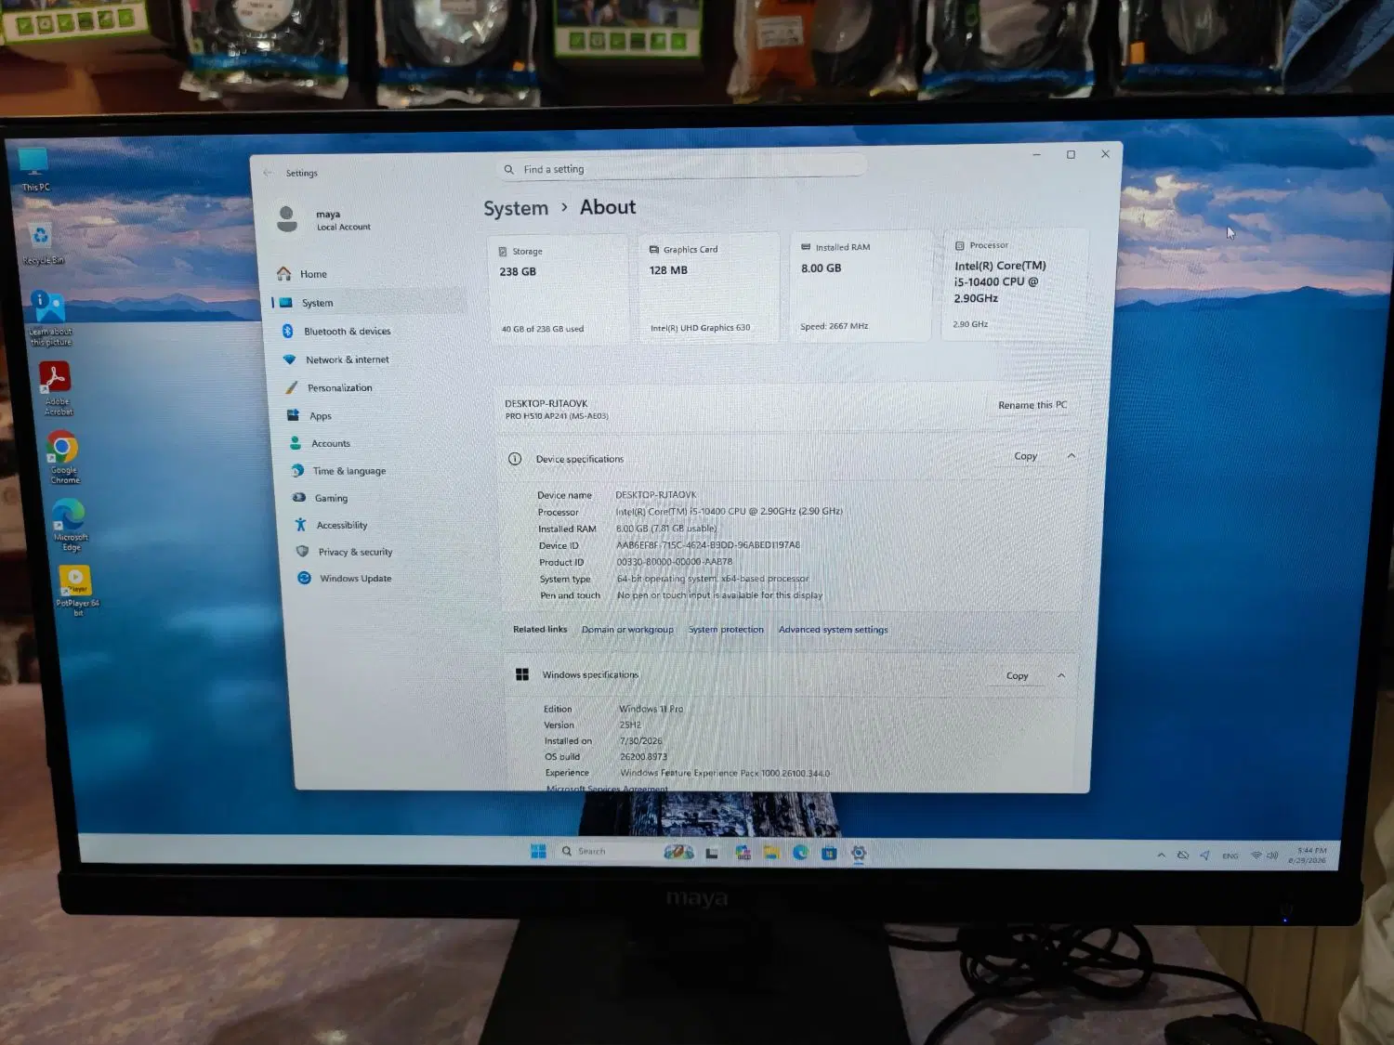The width and height of the screenshot is (1394, 1045).
Task: Click the Device specifications info icon
Action: tap(515, 459)
